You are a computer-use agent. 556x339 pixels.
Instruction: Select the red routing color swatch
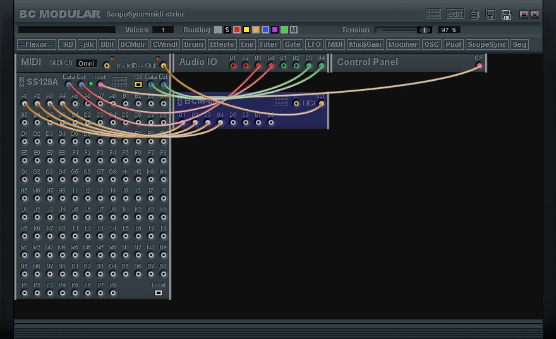[237, 30]
